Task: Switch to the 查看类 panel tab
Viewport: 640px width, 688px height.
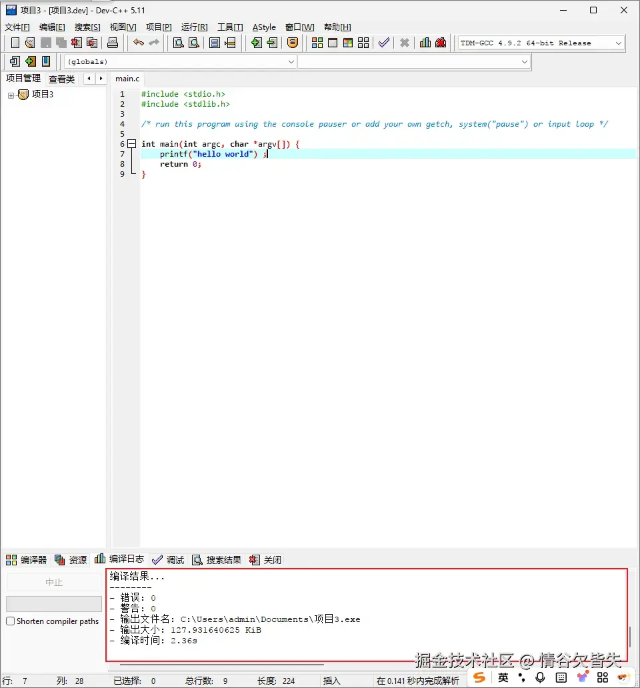Action: click(61, 79)
